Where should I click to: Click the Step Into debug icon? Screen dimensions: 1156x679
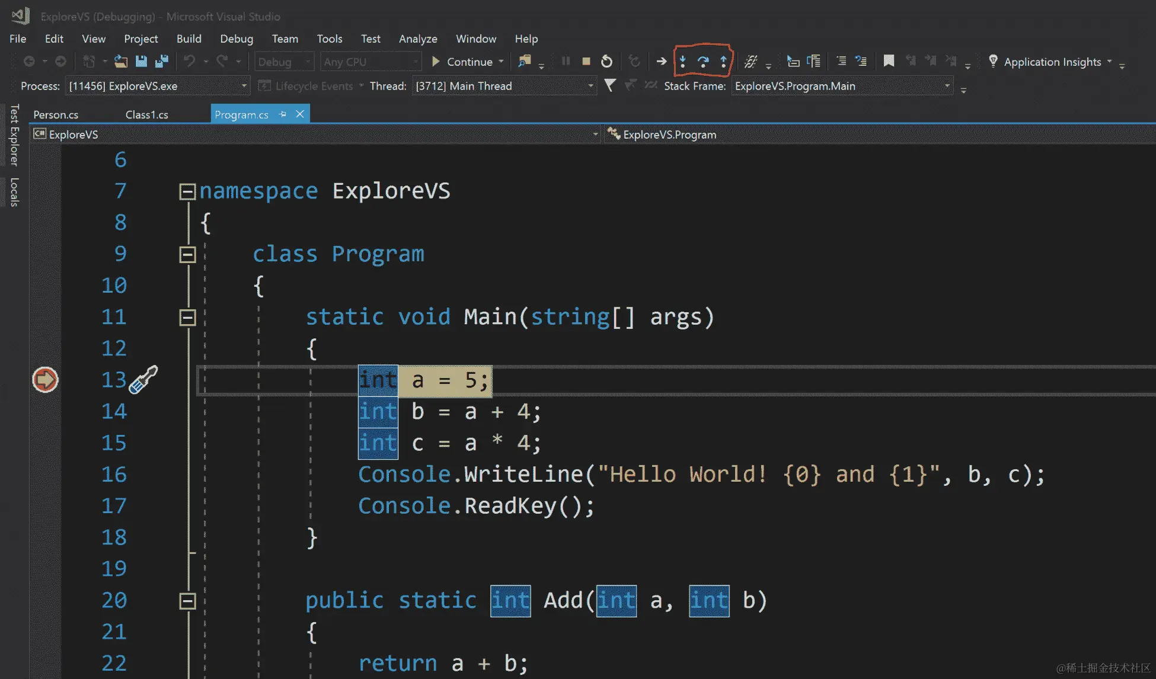pyautogui.click(x=682, y=61)
